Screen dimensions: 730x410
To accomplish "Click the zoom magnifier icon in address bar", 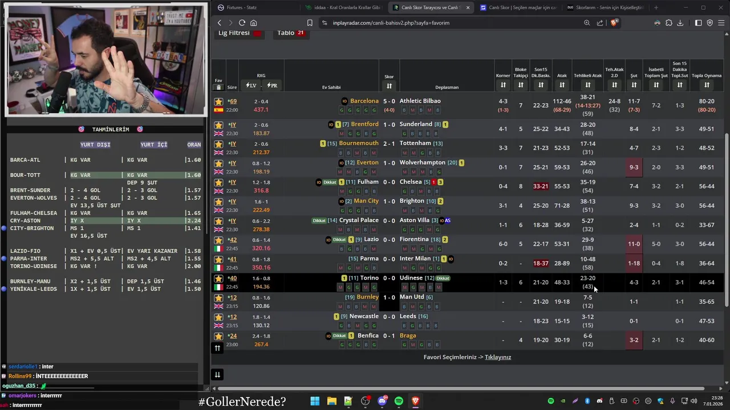I will point(587,23).
